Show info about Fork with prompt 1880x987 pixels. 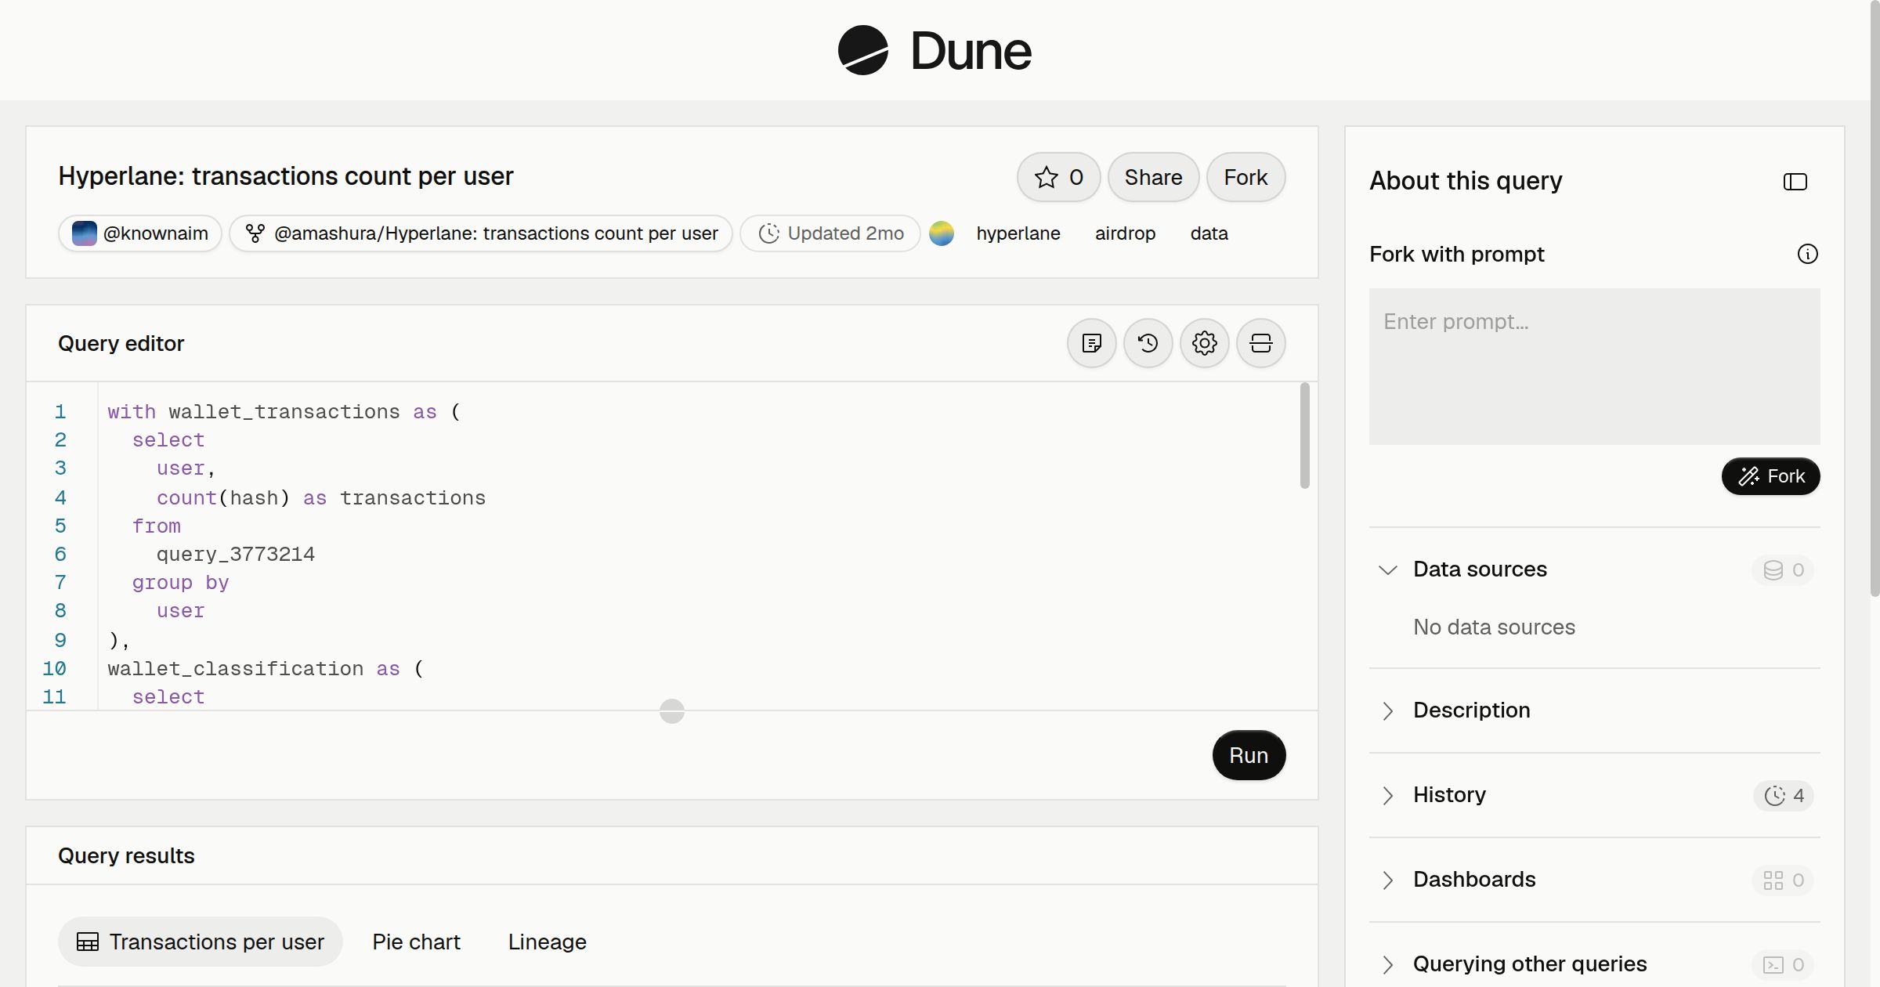click(x=1807, y=254)
